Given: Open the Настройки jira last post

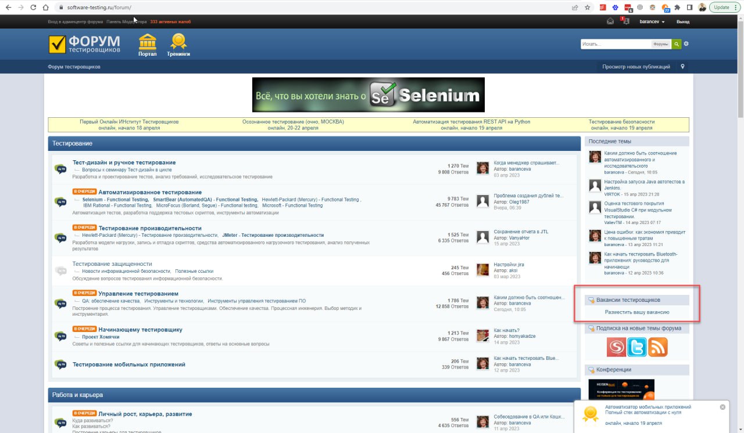Looking at the screenshot, I should (x=509, y=265).
